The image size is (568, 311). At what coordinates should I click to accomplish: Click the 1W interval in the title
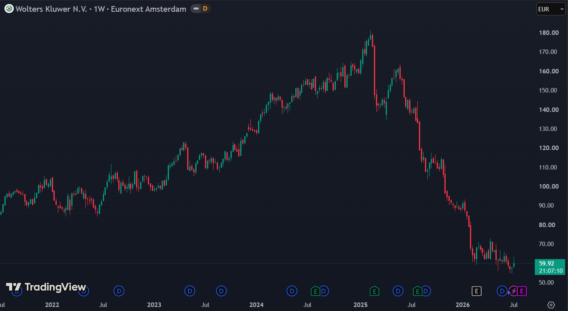click(x=98, y=9)
